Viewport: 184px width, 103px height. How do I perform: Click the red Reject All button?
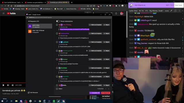[106, 93]
